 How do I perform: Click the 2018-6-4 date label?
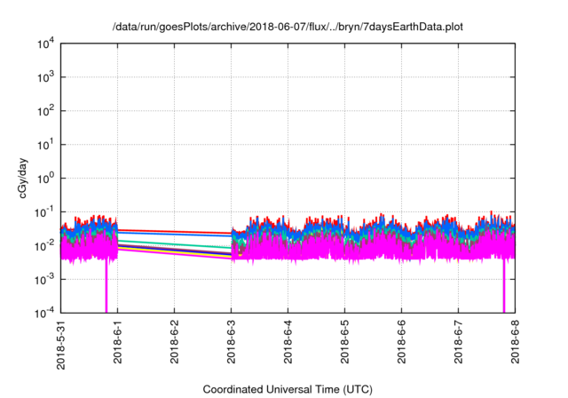click(x=288, y=342)
